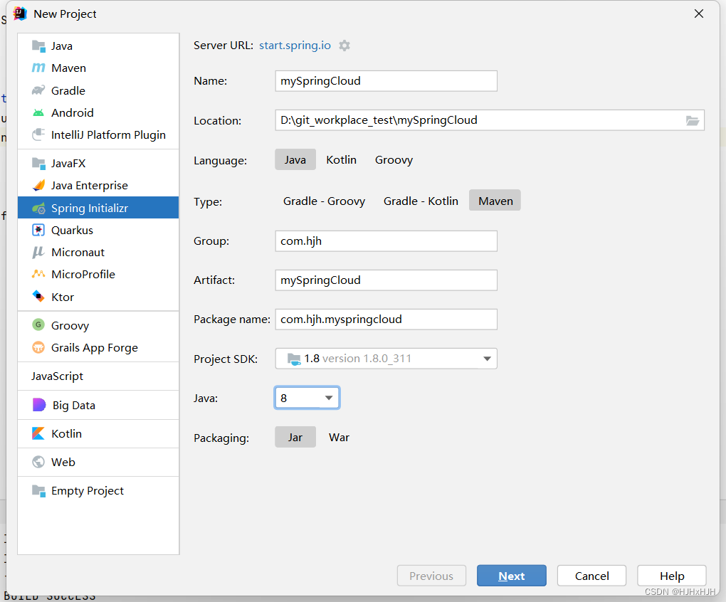Choose Gradle - Kotlin build type

421,201
